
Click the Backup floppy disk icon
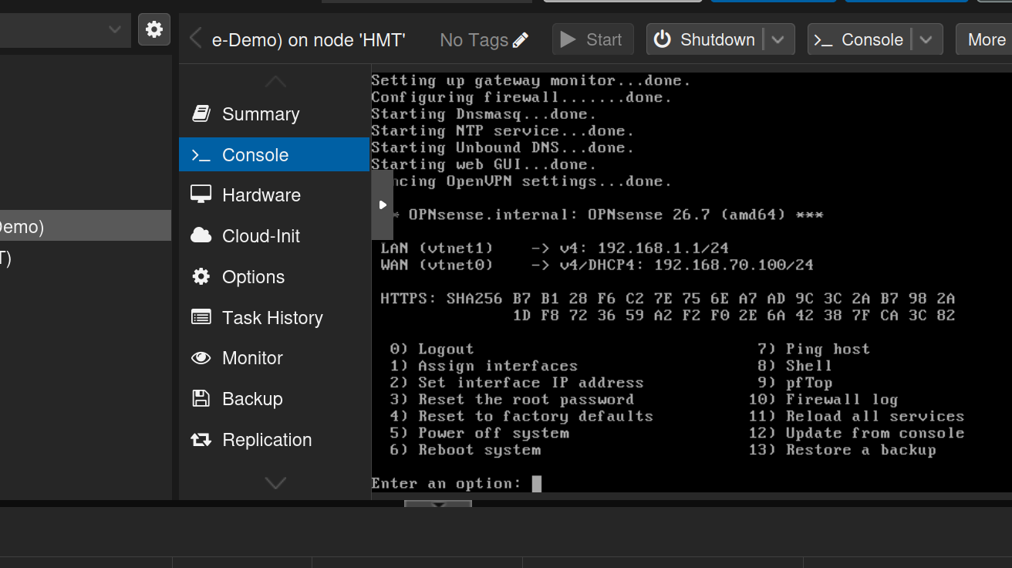201,399
